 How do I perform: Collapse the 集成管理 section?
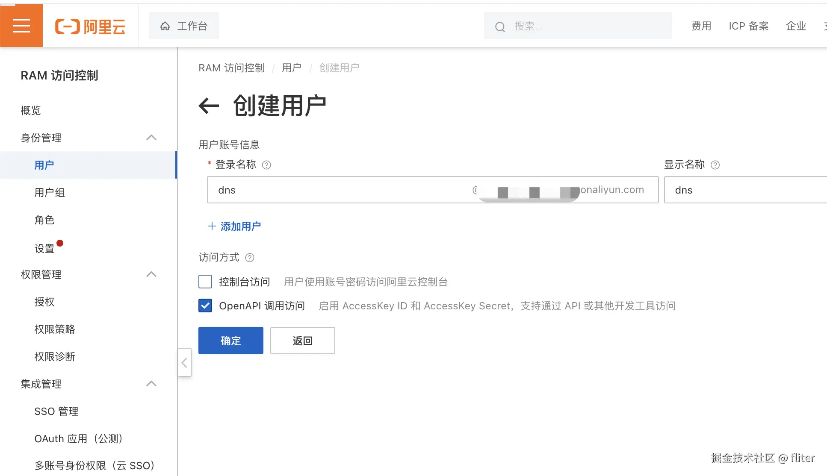tap(151, 384)
